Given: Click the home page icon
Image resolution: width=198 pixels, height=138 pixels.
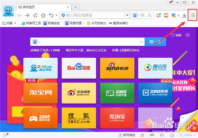Looking at the screenshot, I should [x=43, y=15].
